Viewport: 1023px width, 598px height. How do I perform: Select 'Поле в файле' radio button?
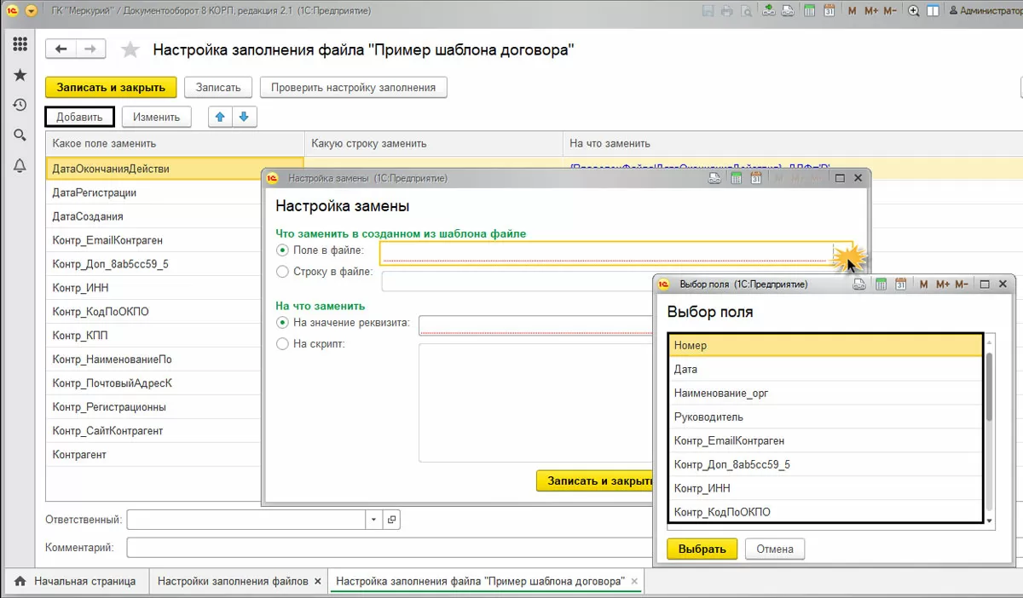(283, 250)
